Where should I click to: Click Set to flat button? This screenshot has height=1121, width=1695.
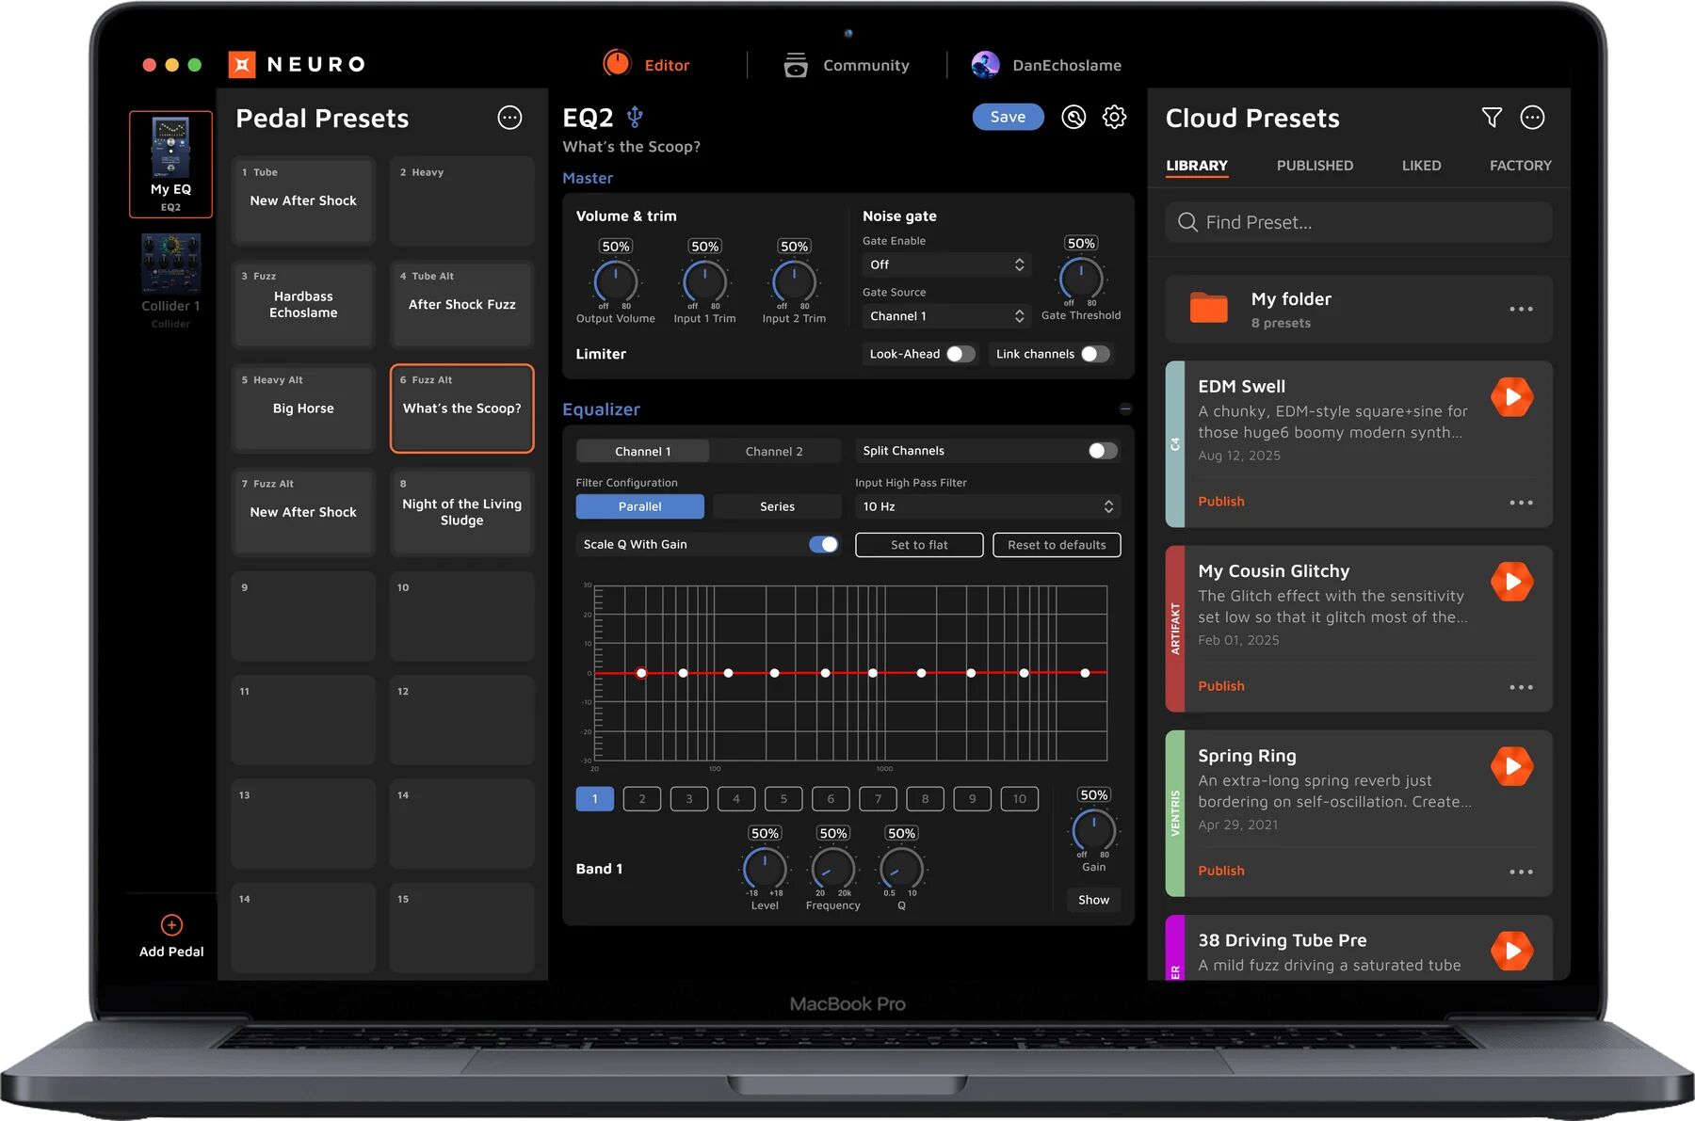(919, 545)
